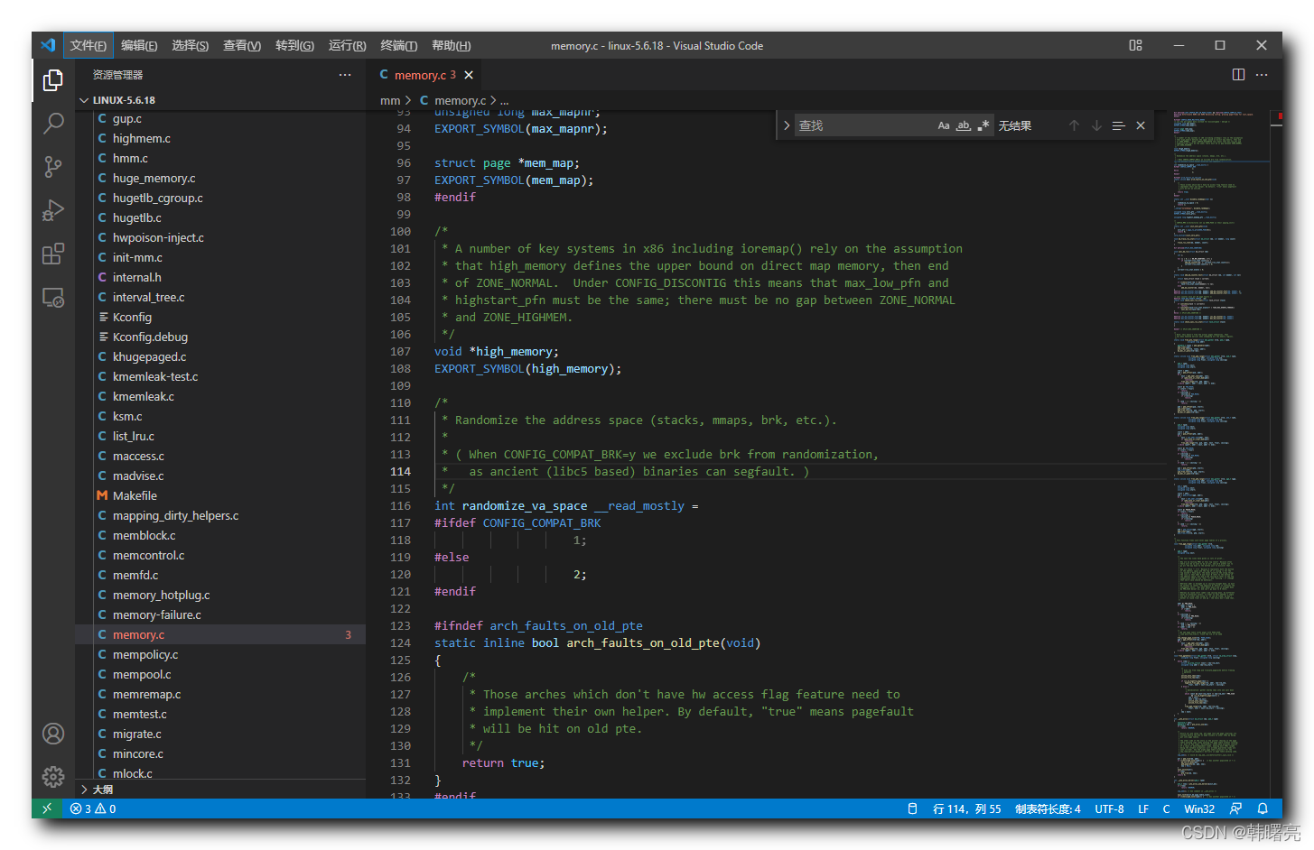Image resolution: width=1314 pixels, height=850 pixels.
Task: Click the notifications bell in status bar
Action: pos(1263,808)
